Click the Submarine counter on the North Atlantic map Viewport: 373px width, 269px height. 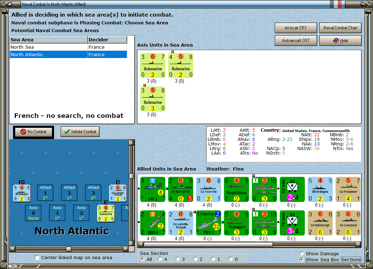tap(106, 213)
